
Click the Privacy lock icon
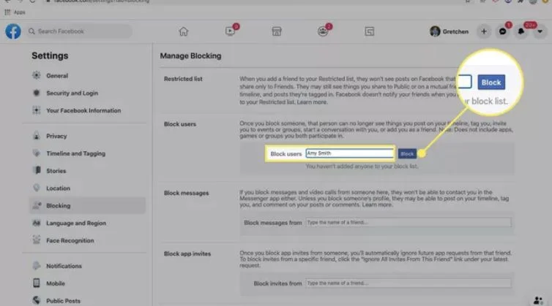point(37,136)
